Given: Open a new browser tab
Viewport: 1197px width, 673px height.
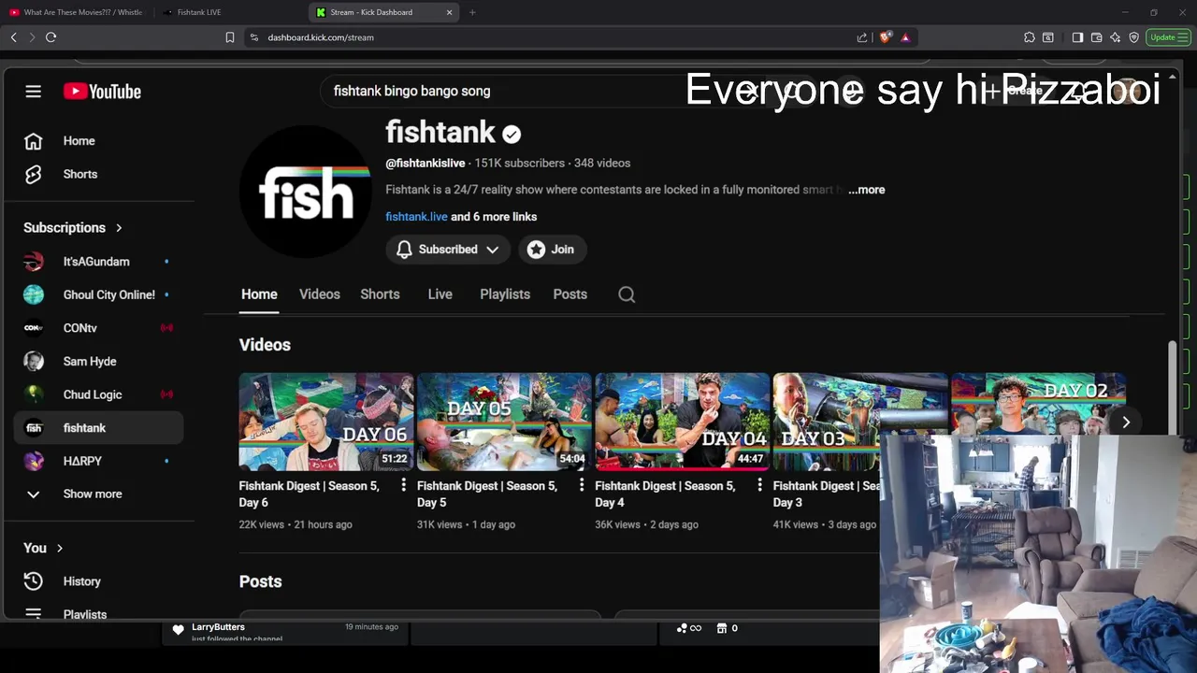Looking at the screenshot, I should (x=472, y=12).
